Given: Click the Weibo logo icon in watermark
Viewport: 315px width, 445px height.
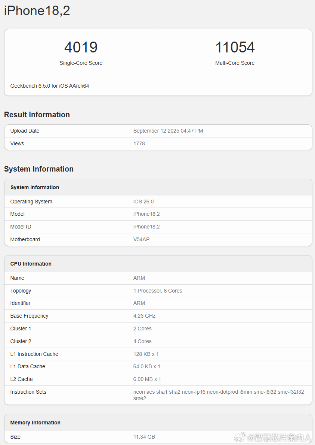Looking at the screenshot, I should point(240,437).
